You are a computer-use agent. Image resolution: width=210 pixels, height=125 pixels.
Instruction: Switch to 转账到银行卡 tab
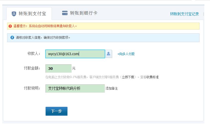[x=80, y=13]
